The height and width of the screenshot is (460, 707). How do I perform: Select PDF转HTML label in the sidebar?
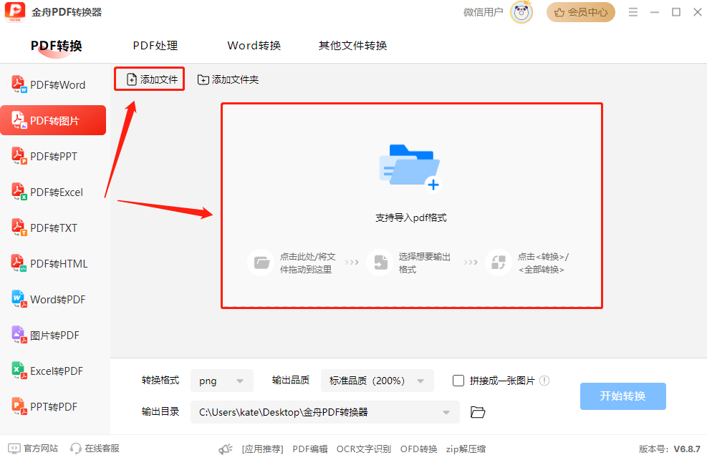coord(59,264)
